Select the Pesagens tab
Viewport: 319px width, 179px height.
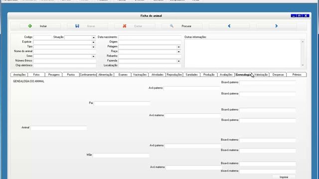[x=54, y=75]
